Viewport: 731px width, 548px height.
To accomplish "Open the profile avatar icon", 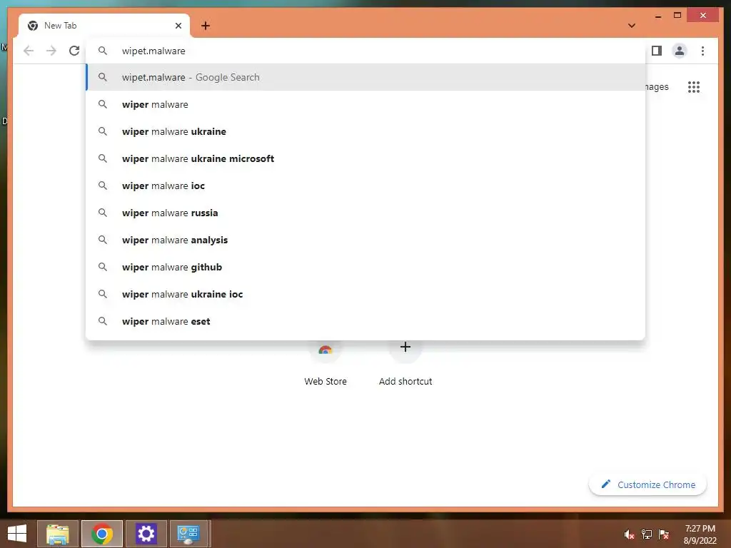I will coord(680,51).
